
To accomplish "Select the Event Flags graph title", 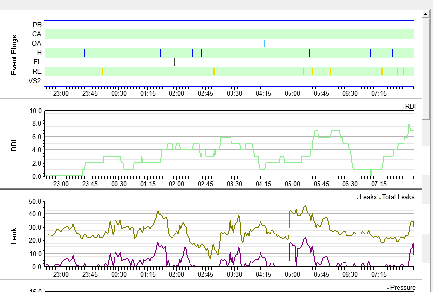I will click(14, 55).
